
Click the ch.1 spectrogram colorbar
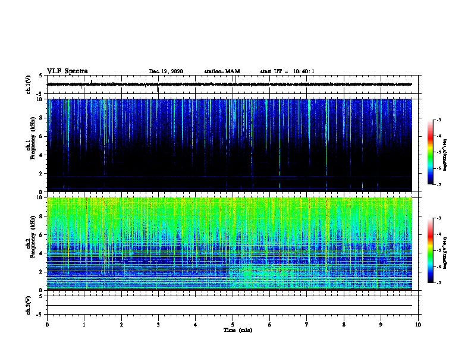click(430, 152)
